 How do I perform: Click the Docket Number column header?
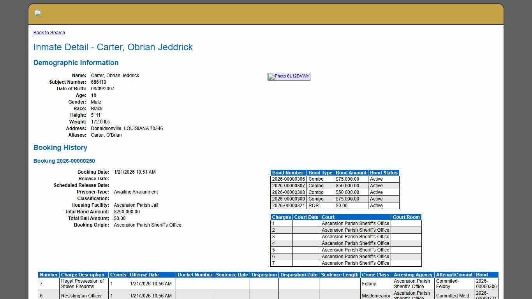(195, 275)
